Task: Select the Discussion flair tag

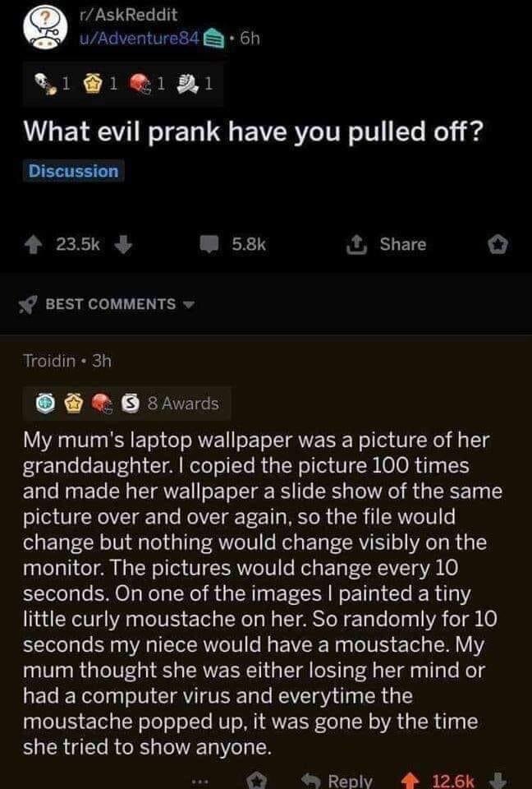Action: click(x=74, y=171)
